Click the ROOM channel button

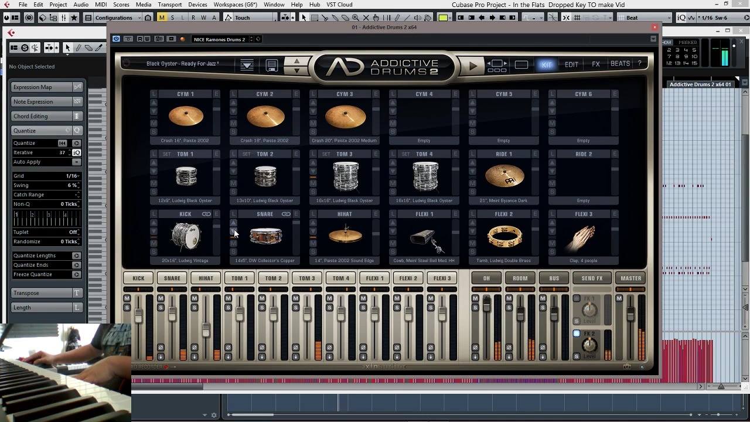pyautogui.click(x=520, y=278)
